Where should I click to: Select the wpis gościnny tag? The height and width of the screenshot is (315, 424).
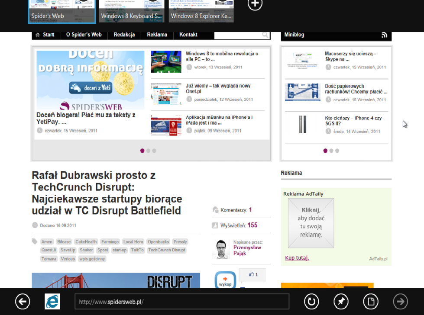(92, 259)
